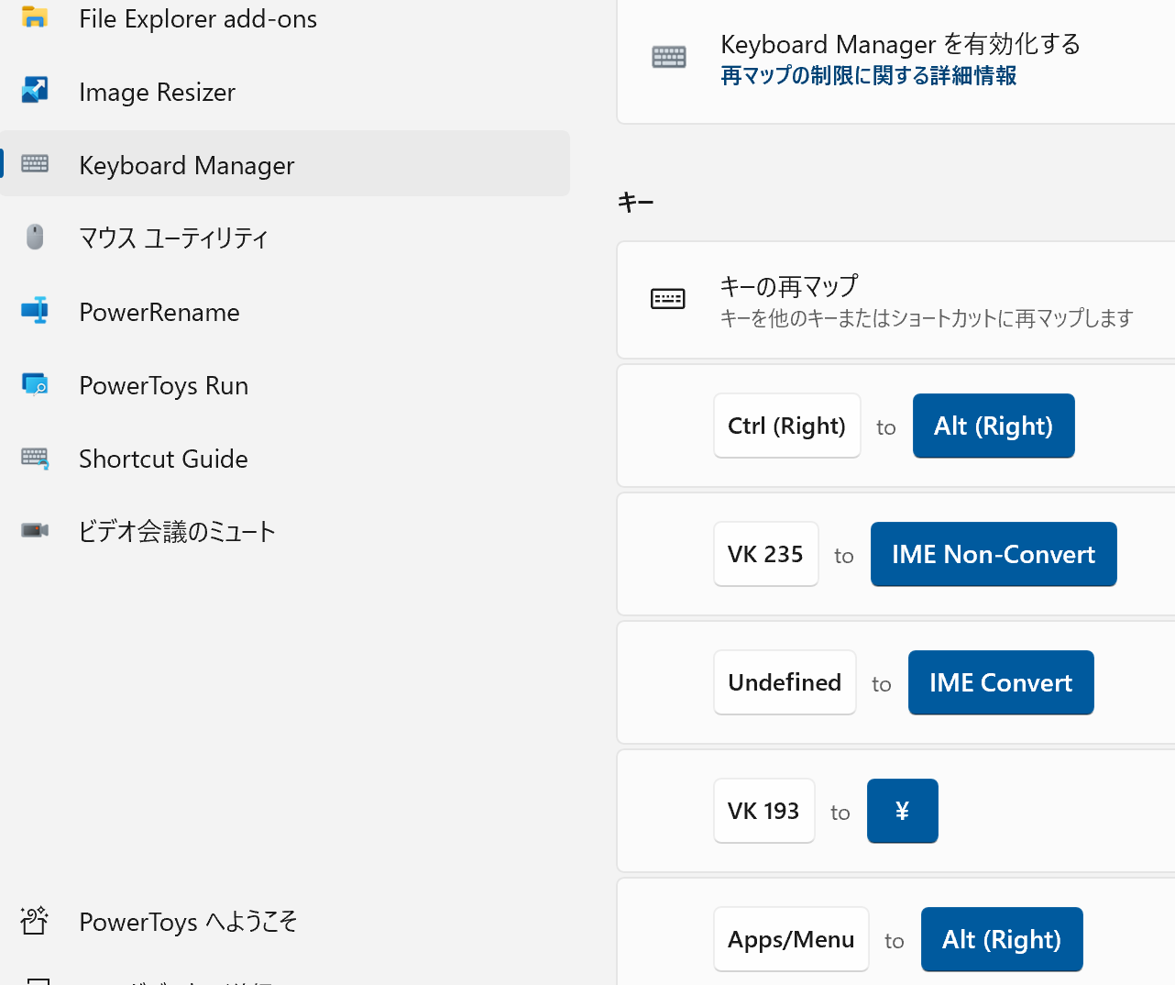Screen dimensions: 1175x985
Task: Click the Apps/Menu source key
Action: click(790, 939)
